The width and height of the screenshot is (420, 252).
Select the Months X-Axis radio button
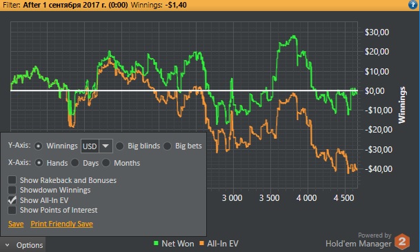coord(106,163)
